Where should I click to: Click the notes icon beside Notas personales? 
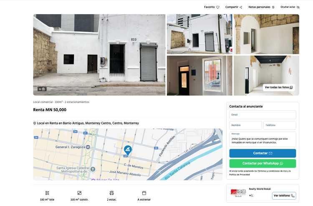(273, 7)
